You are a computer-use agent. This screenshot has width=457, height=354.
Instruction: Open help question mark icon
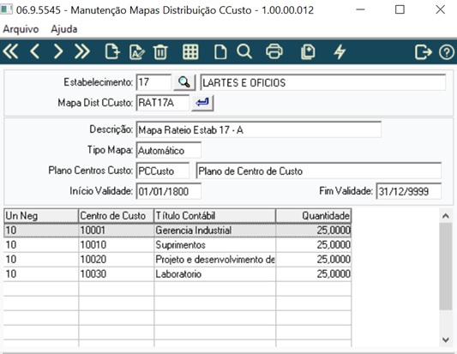point(446,52)
